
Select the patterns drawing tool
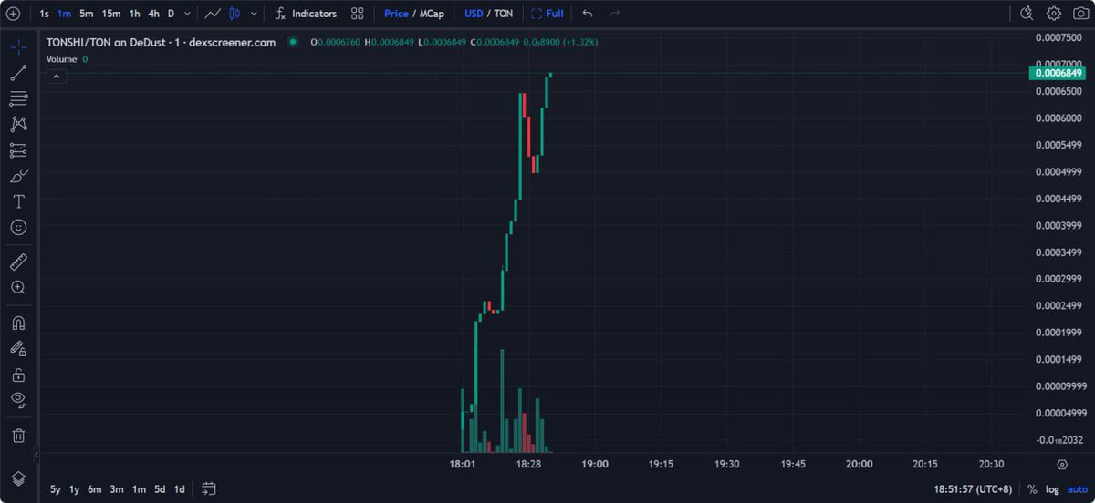coord(18,124)
